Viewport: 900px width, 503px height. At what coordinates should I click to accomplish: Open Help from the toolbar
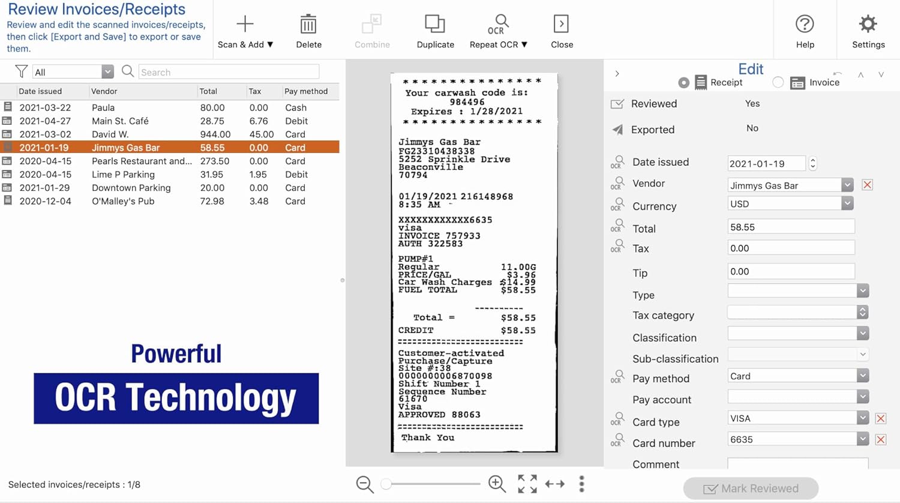pyautogui.click(x=805, y=25)
